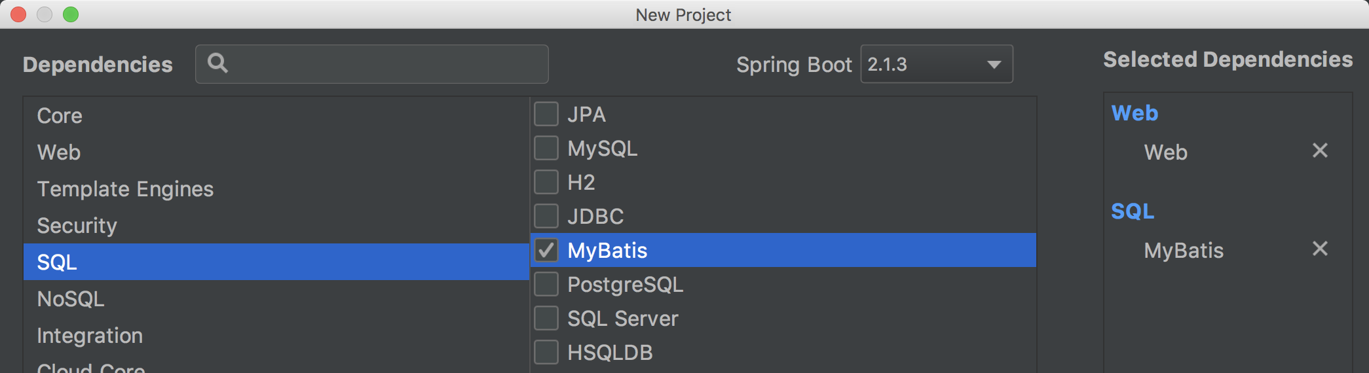Viewport: 1369px width, 373px height.
Task: Open the Spring Boot version dropdown
Action: coord(936,64)
